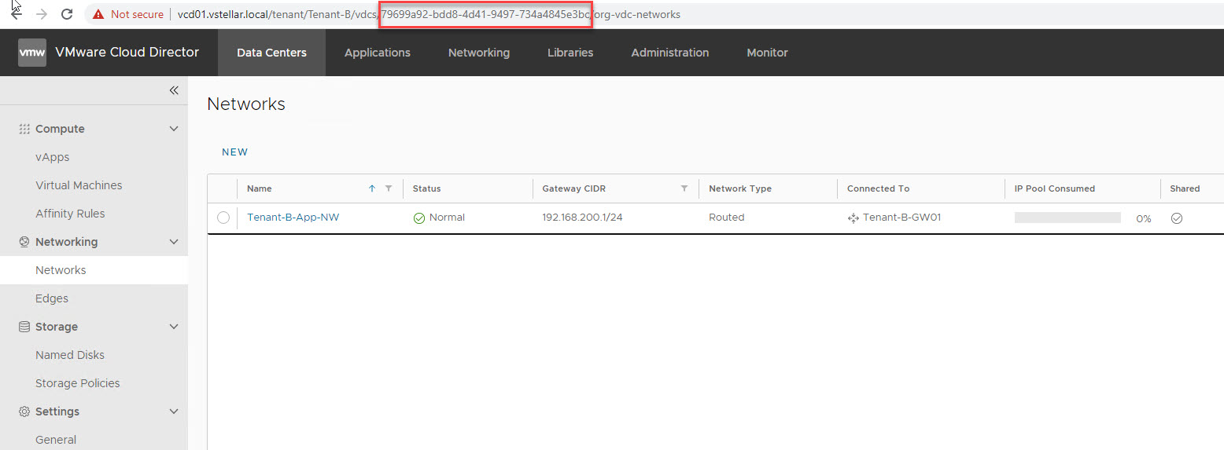
Task: Click the IP Pool Consumed progress bar
Action: click(x=1067, y=218)
